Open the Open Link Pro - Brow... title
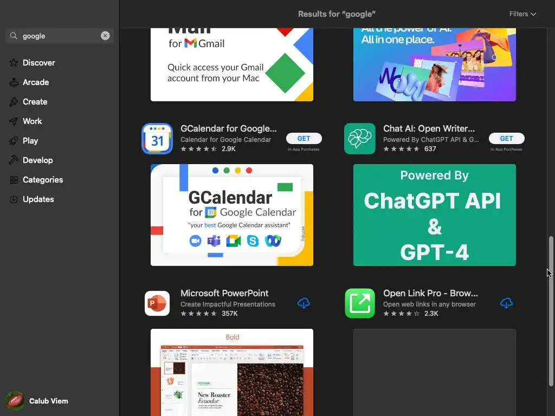 [430, 293]
